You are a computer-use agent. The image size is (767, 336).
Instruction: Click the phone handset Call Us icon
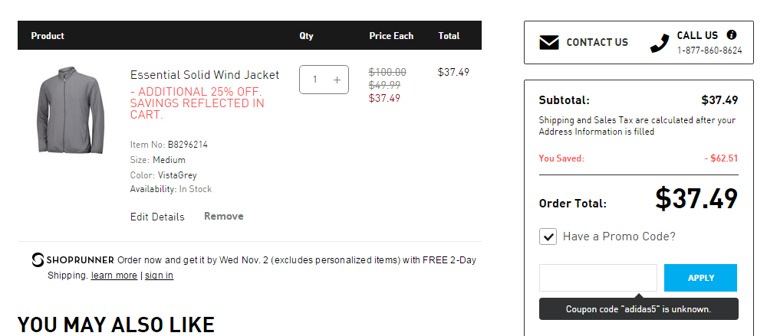click(660, 43)
